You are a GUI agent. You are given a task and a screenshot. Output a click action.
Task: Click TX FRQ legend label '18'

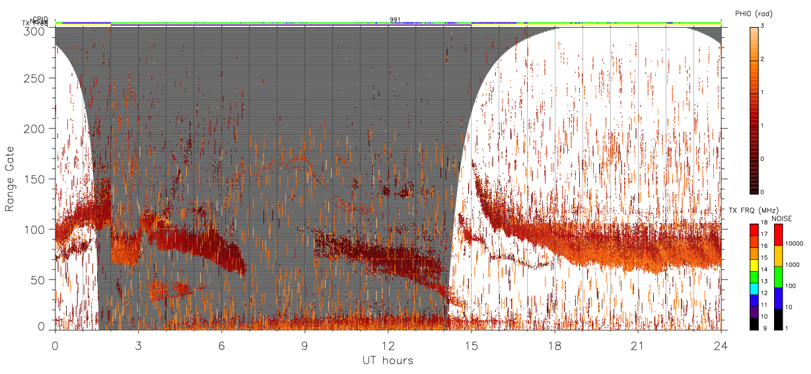coord(764,222)
